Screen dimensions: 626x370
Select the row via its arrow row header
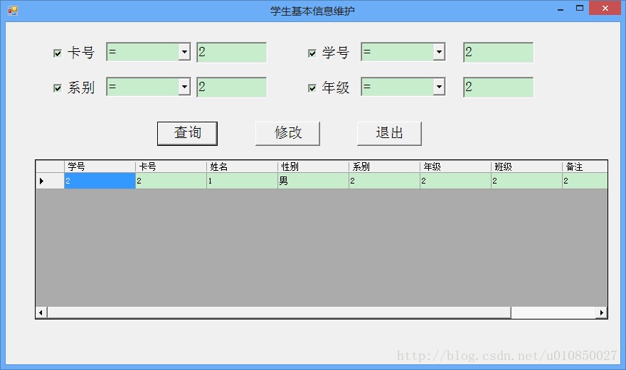(50, 181)
